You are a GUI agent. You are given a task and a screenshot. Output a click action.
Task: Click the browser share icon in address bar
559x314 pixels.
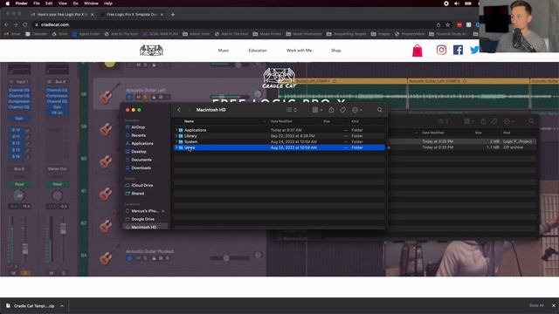438,25
